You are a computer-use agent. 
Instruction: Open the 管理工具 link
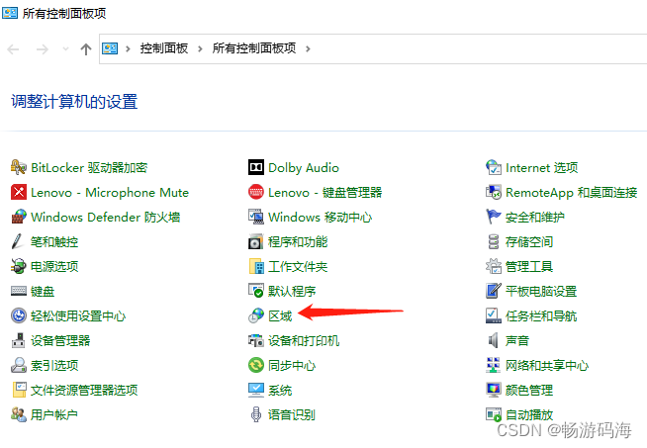coord(529,266)
